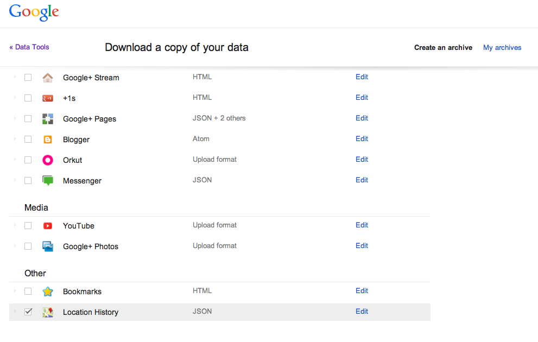Click the YouTube label
This screenshot has height=342, width=538.
[79, 226]
